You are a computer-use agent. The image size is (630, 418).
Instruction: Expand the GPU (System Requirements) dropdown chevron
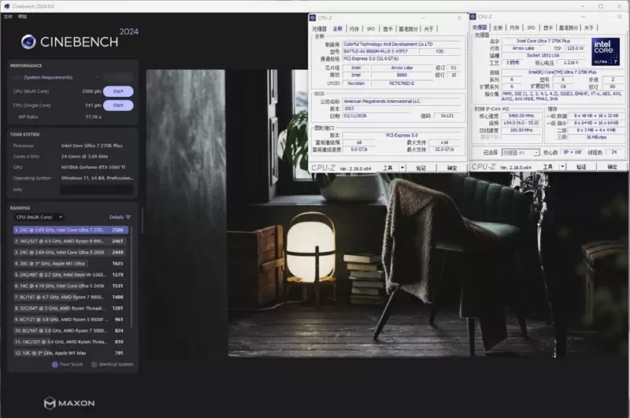tap(97, 77)
